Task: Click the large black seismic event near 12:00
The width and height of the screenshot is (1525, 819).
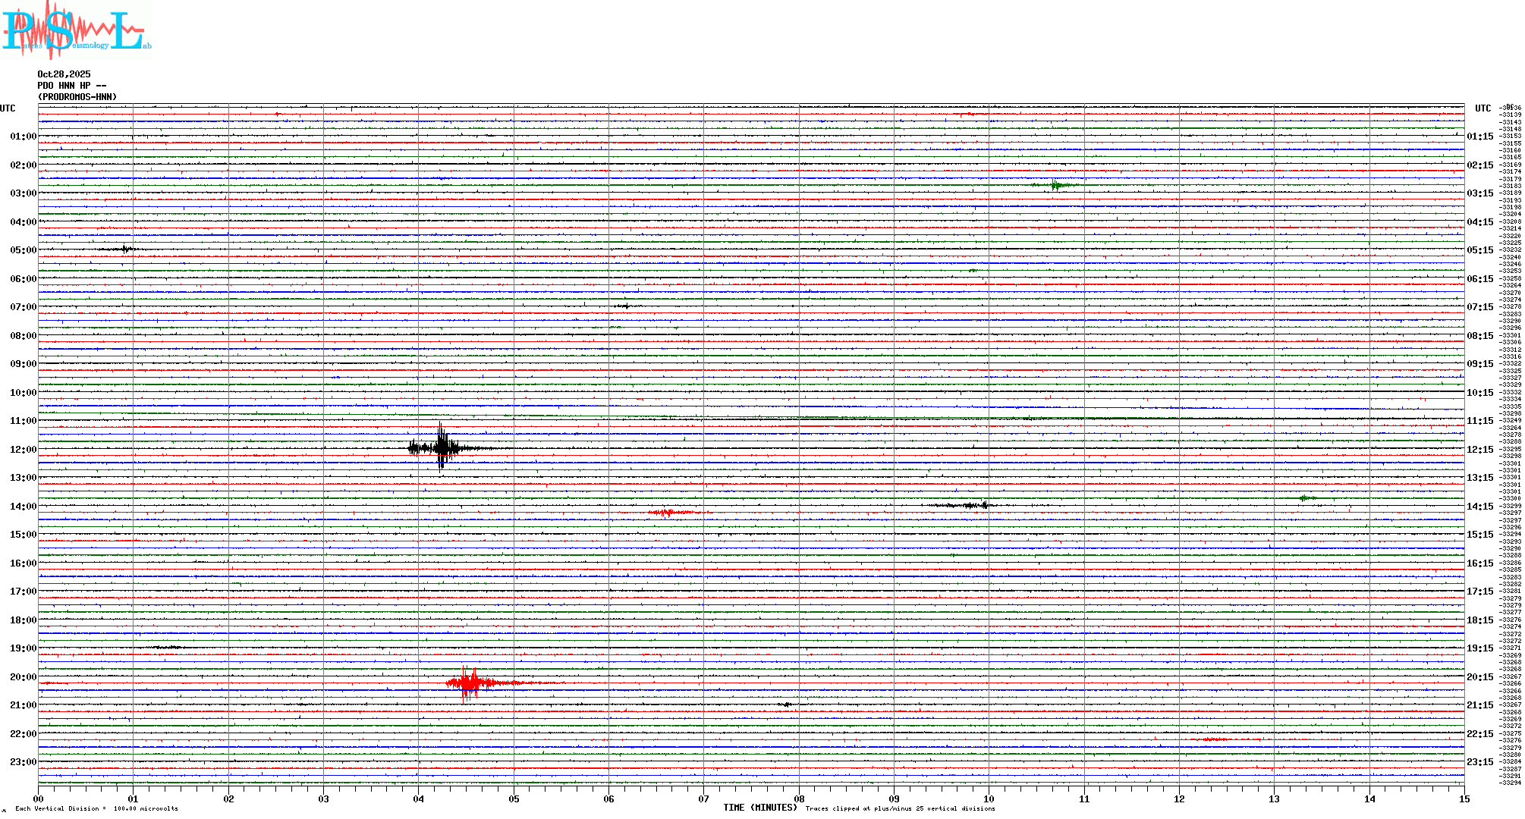Action: click(442, 447)
